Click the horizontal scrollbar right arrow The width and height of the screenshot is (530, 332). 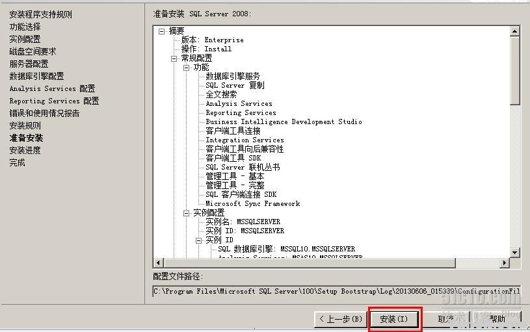(x=504, y=262)
